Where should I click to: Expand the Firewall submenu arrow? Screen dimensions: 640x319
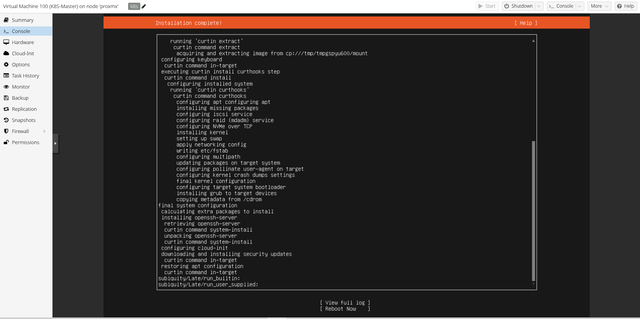44,131
